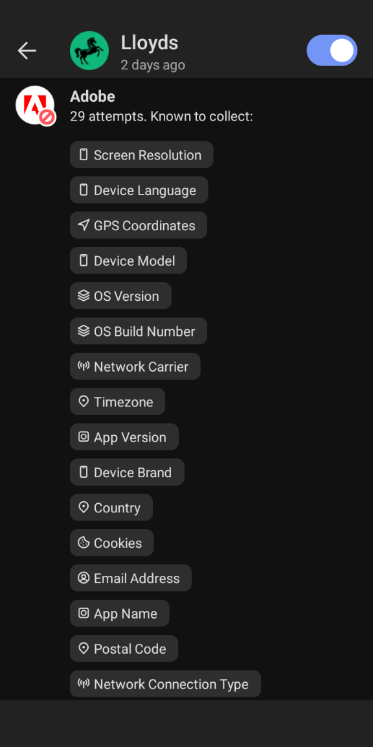
Task: Select the Screen Resolution chip
Action: [142, 155]
